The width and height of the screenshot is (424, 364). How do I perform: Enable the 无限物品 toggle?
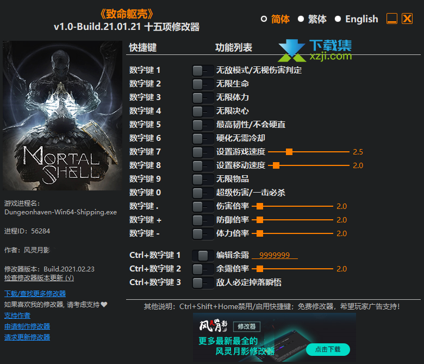click(203, 180)
